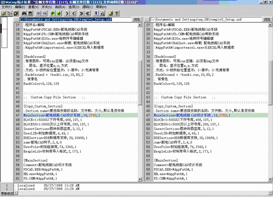Click the binoculars find icon
Image resolution: width=273 pixels, height=197 pixels.
[x=24, y=14]
